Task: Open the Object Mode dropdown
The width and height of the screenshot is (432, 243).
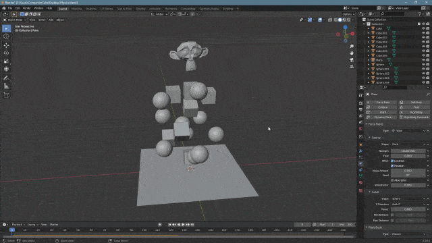Action: pyautogui.click(x=15, y=20)
